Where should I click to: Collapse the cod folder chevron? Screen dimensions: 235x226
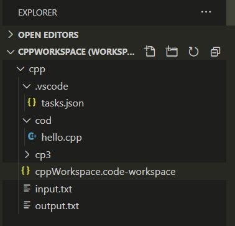pos(27,120)
